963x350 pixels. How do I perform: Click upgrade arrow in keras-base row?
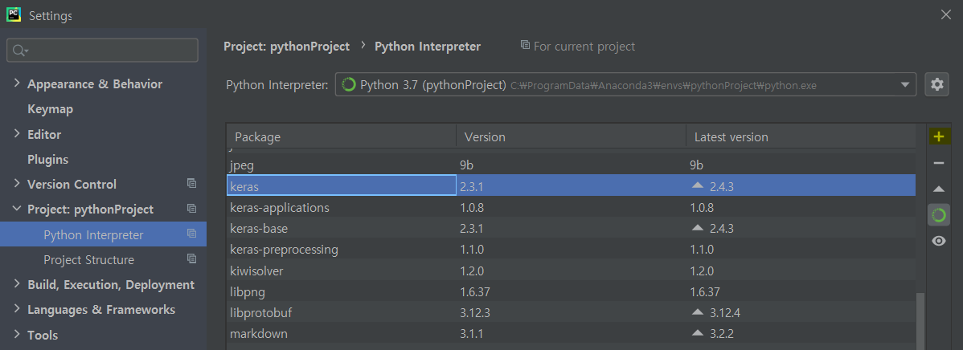697,226
